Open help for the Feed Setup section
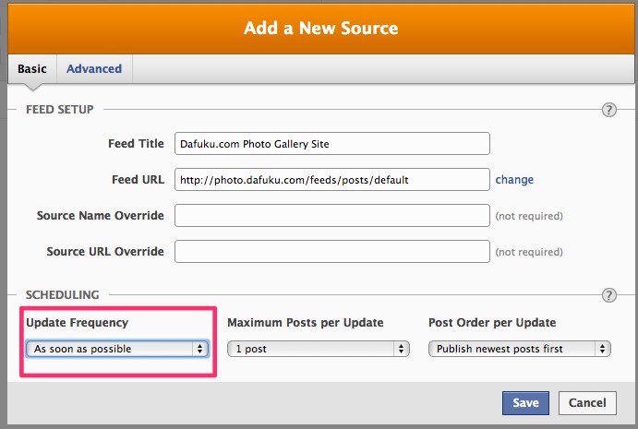Image resolution: width=638 pixels, height=429 pixels. (x=608, y=110)
